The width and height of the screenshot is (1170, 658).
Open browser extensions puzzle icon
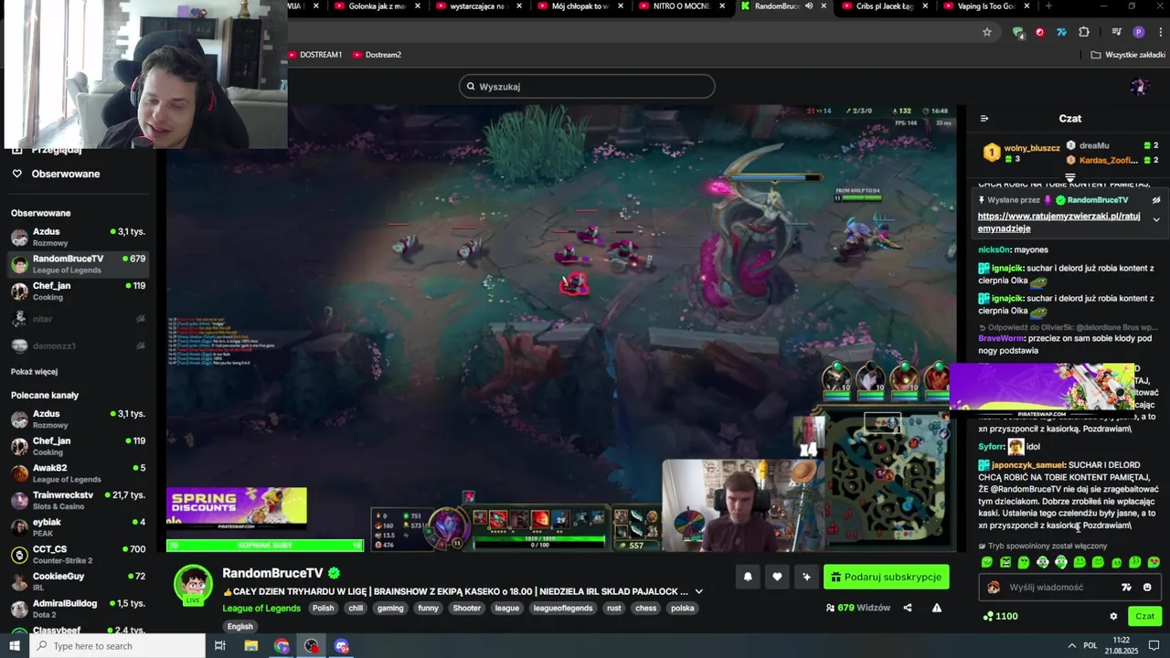(1084, 32)
